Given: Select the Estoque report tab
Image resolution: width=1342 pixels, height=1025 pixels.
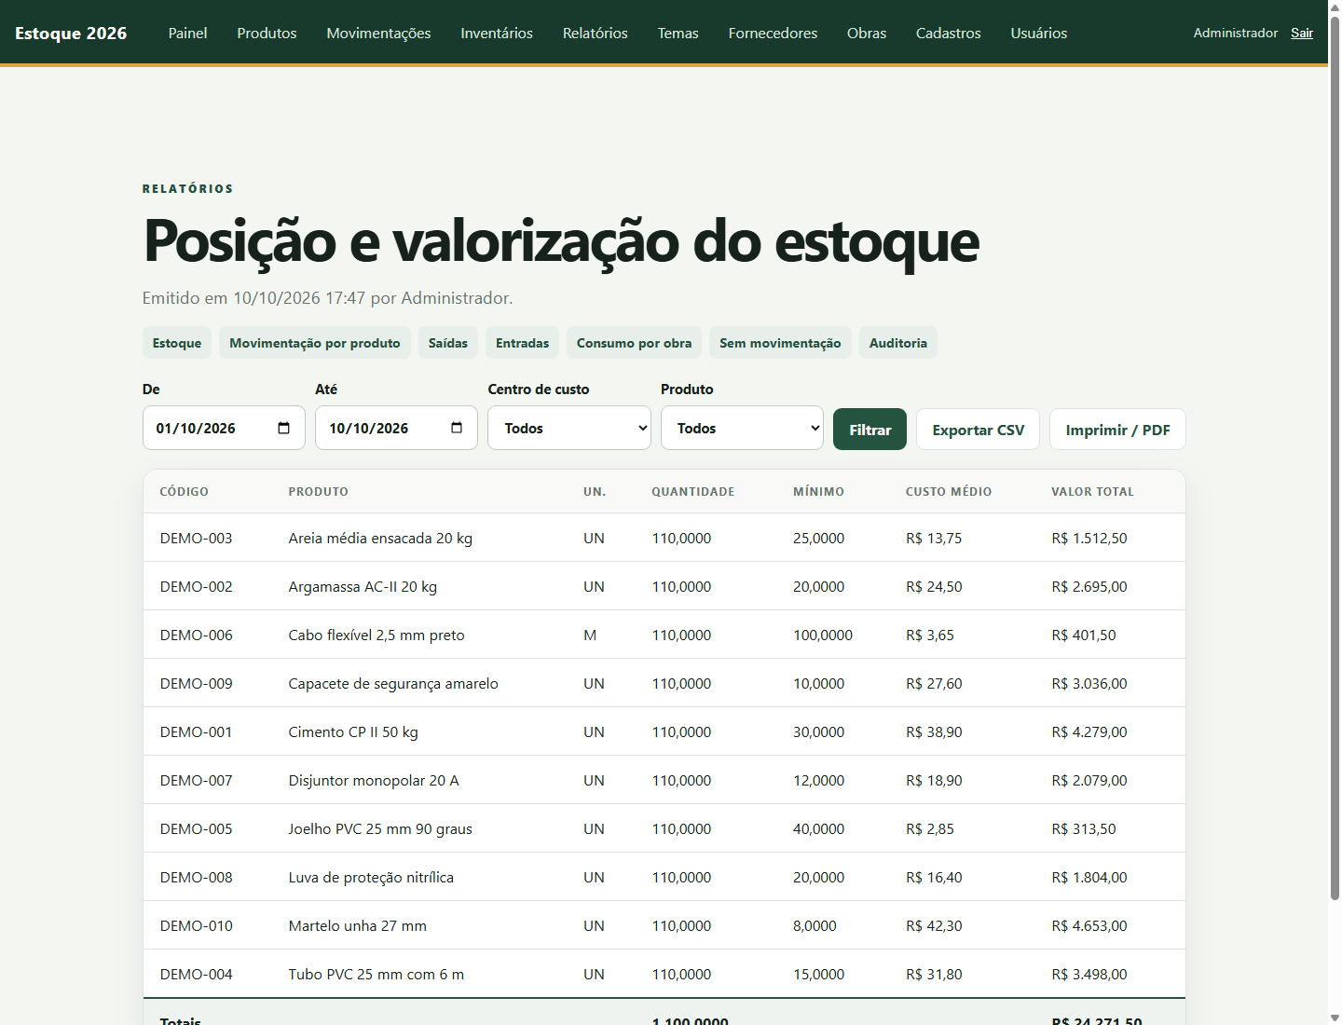Looking at the screenshot, I should pos(177,343).
